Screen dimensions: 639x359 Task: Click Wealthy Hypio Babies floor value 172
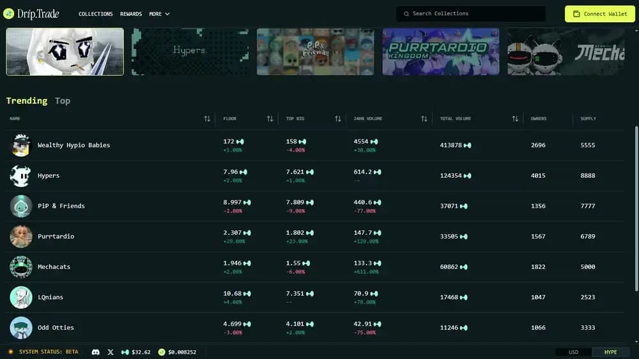pyautogui.click(x=229, y=142)
